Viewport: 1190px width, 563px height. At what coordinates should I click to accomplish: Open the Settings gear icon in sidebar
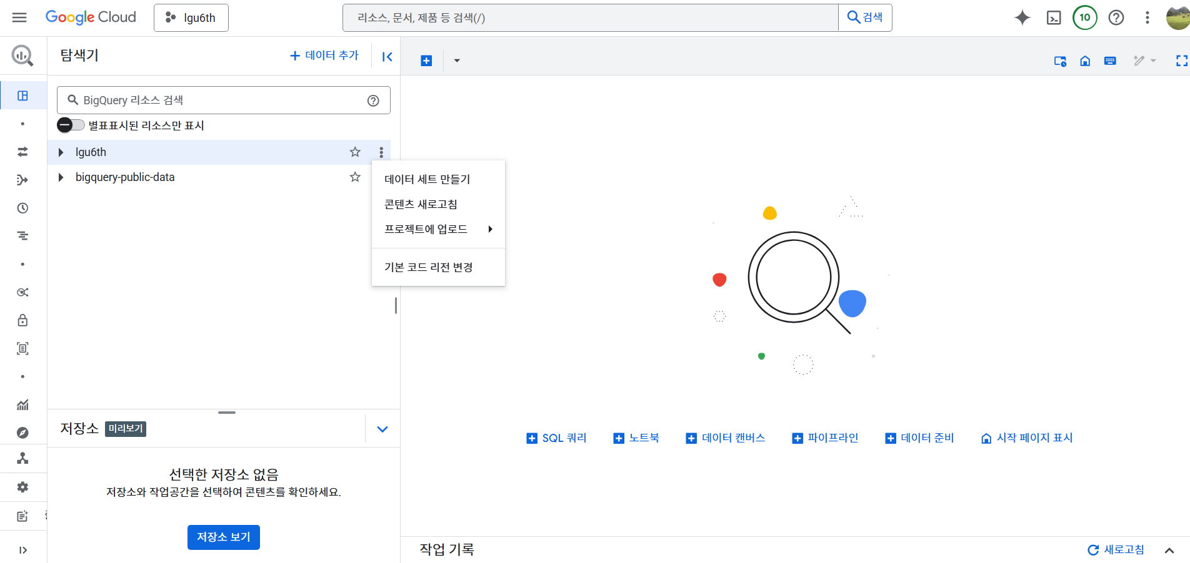22,487
